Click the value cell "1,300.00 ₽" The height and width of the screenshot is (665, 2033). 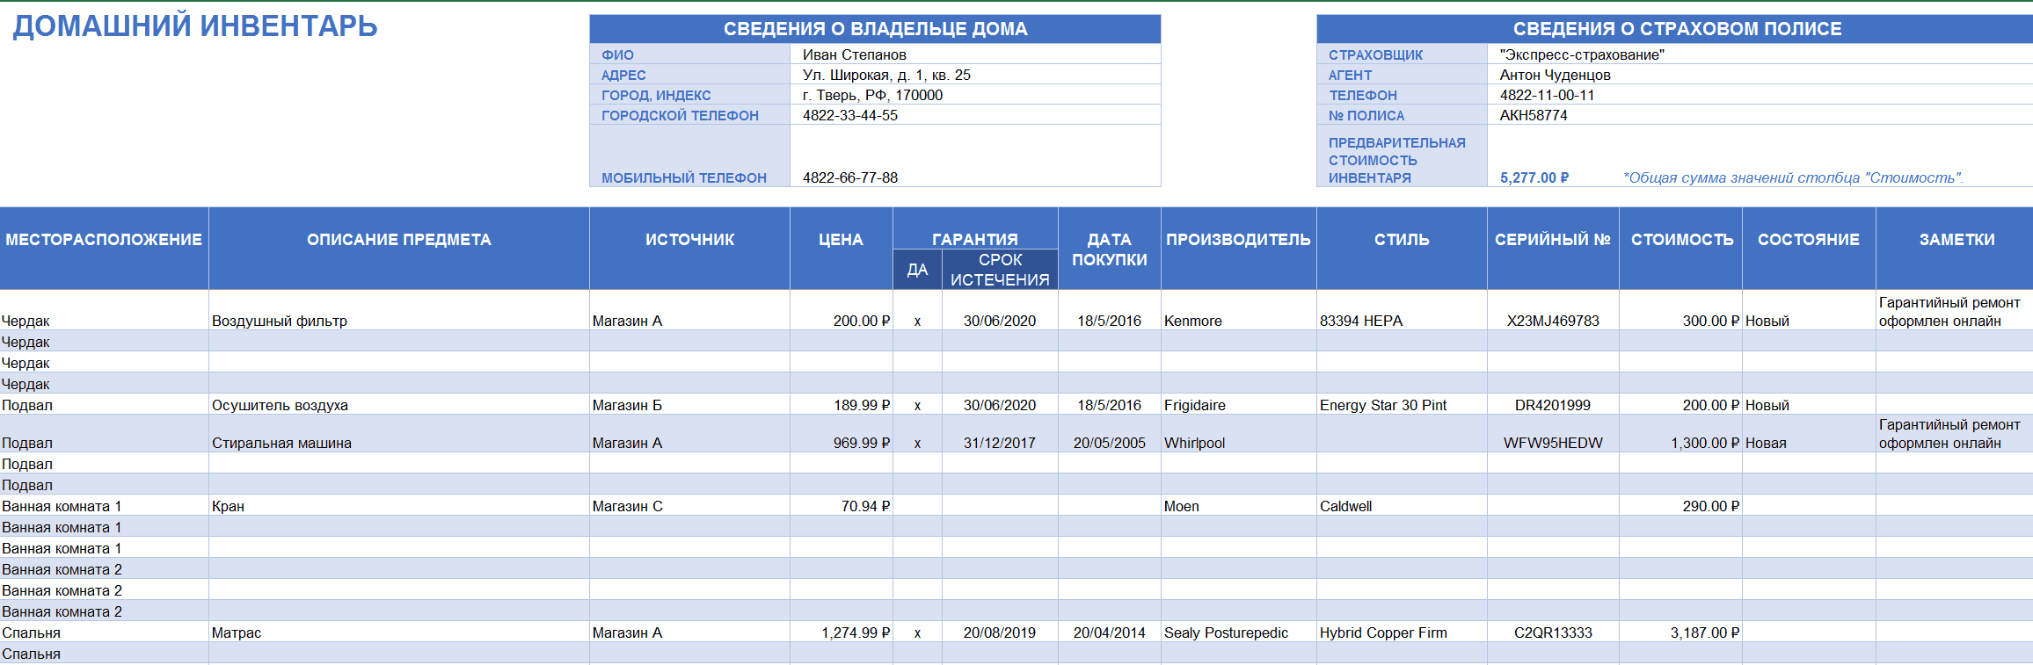pos(1681,434)
